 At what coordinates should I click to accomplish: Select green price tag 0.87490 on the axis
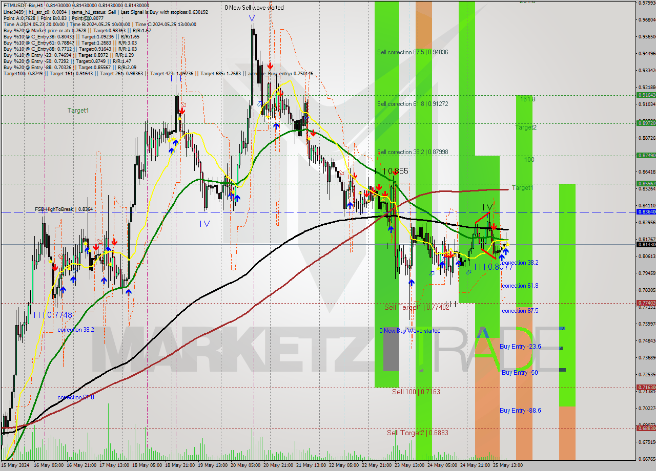(x=646, y=155)
